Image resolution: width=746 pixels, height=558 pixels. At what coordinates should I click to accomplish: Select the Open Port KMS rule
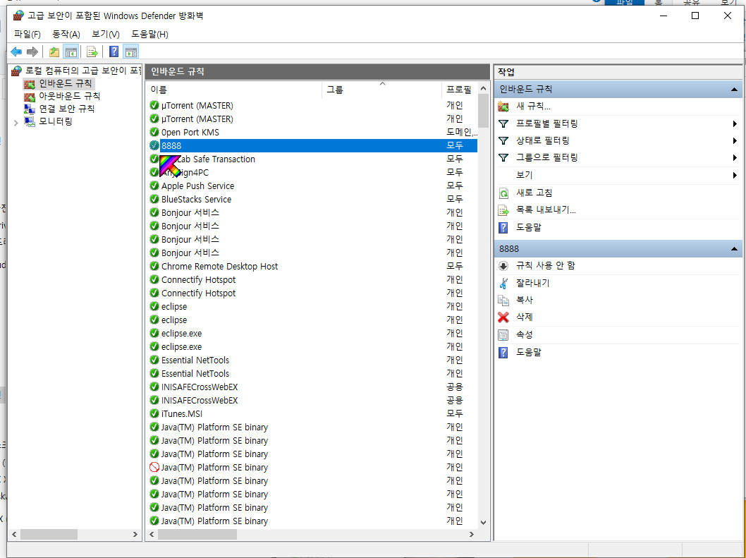pos(312,132)
